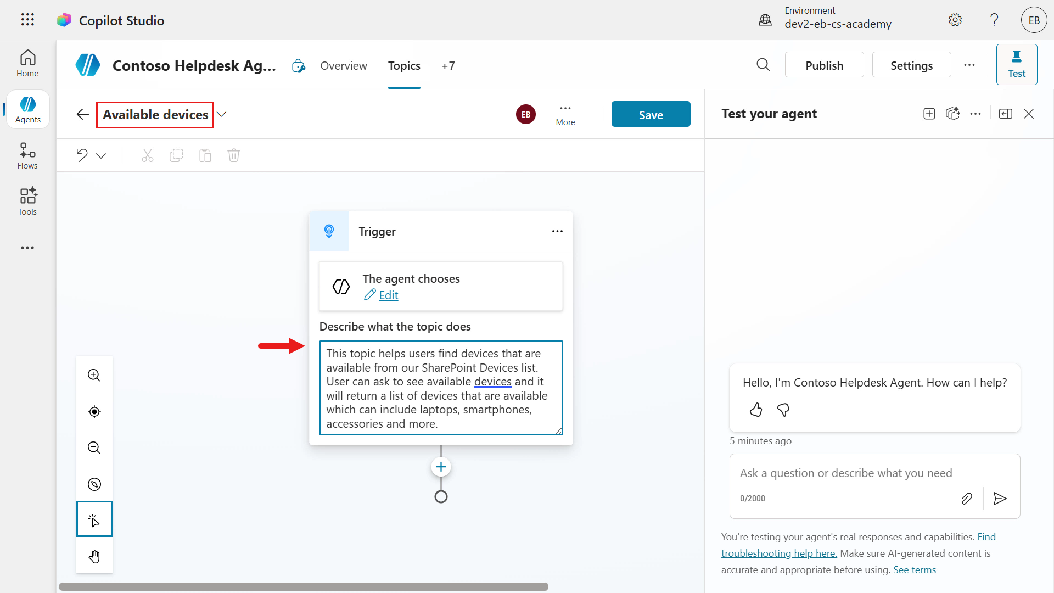
Task: Click the thumbs down feedback icon
Action: (783, 410)
